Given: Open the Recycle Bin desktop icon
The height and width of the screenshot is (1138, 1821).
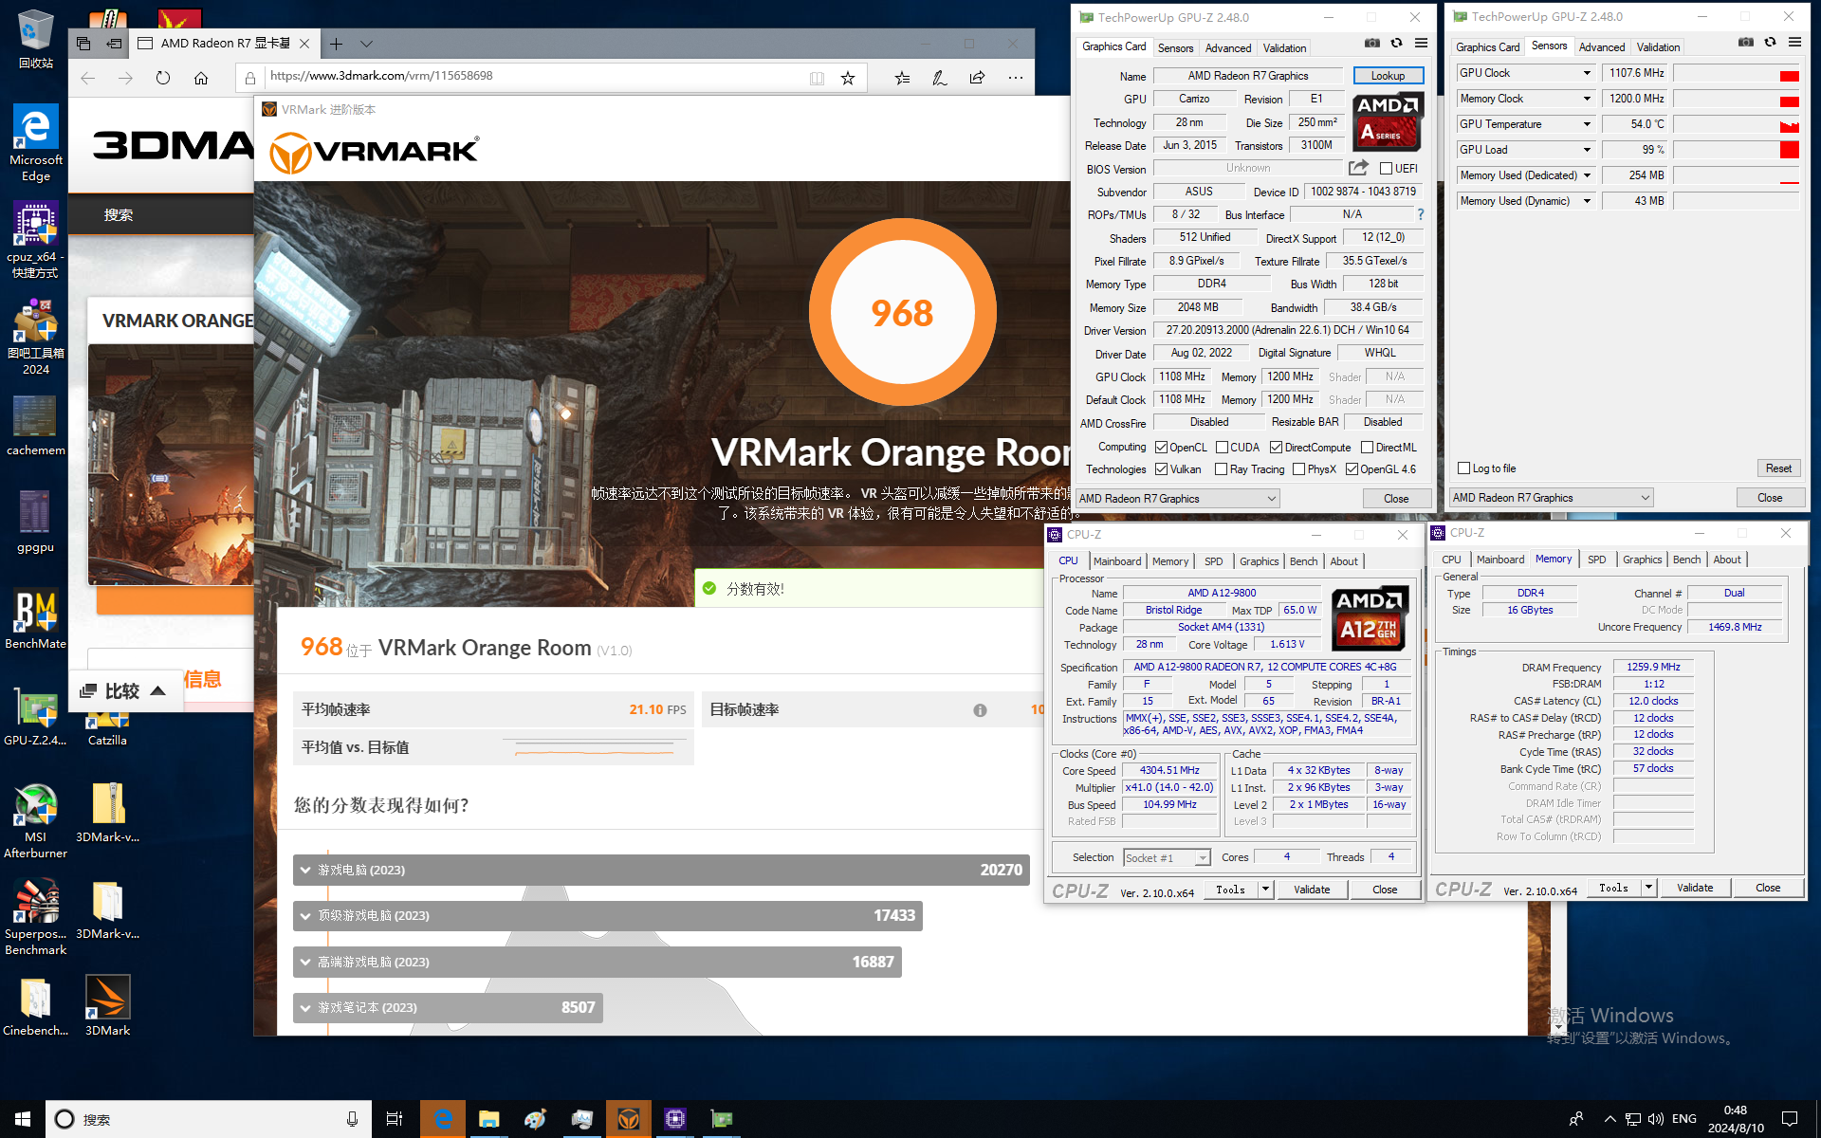Looking at the screenshot, I should pyautogui.click(x=35, y=40).
